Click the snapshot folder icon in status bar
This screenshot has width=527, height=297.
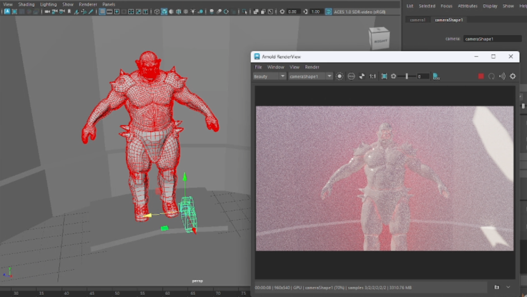tap(497, 287)
